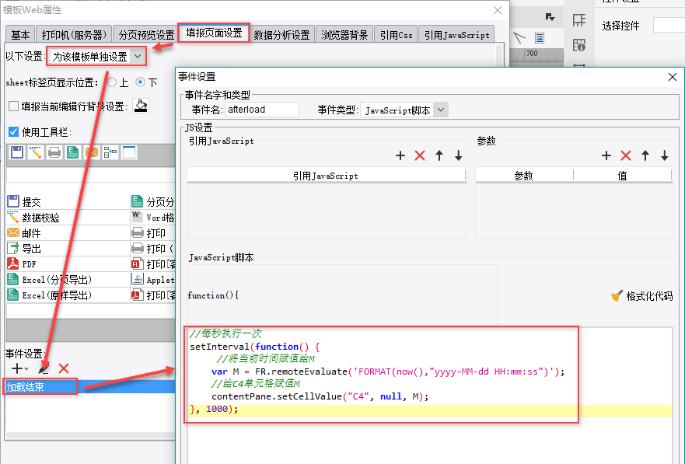The width and height of the screenshot is (685, 464).
Task: Add a new event with plus dropdown
Action: click(x=19, y=368)
